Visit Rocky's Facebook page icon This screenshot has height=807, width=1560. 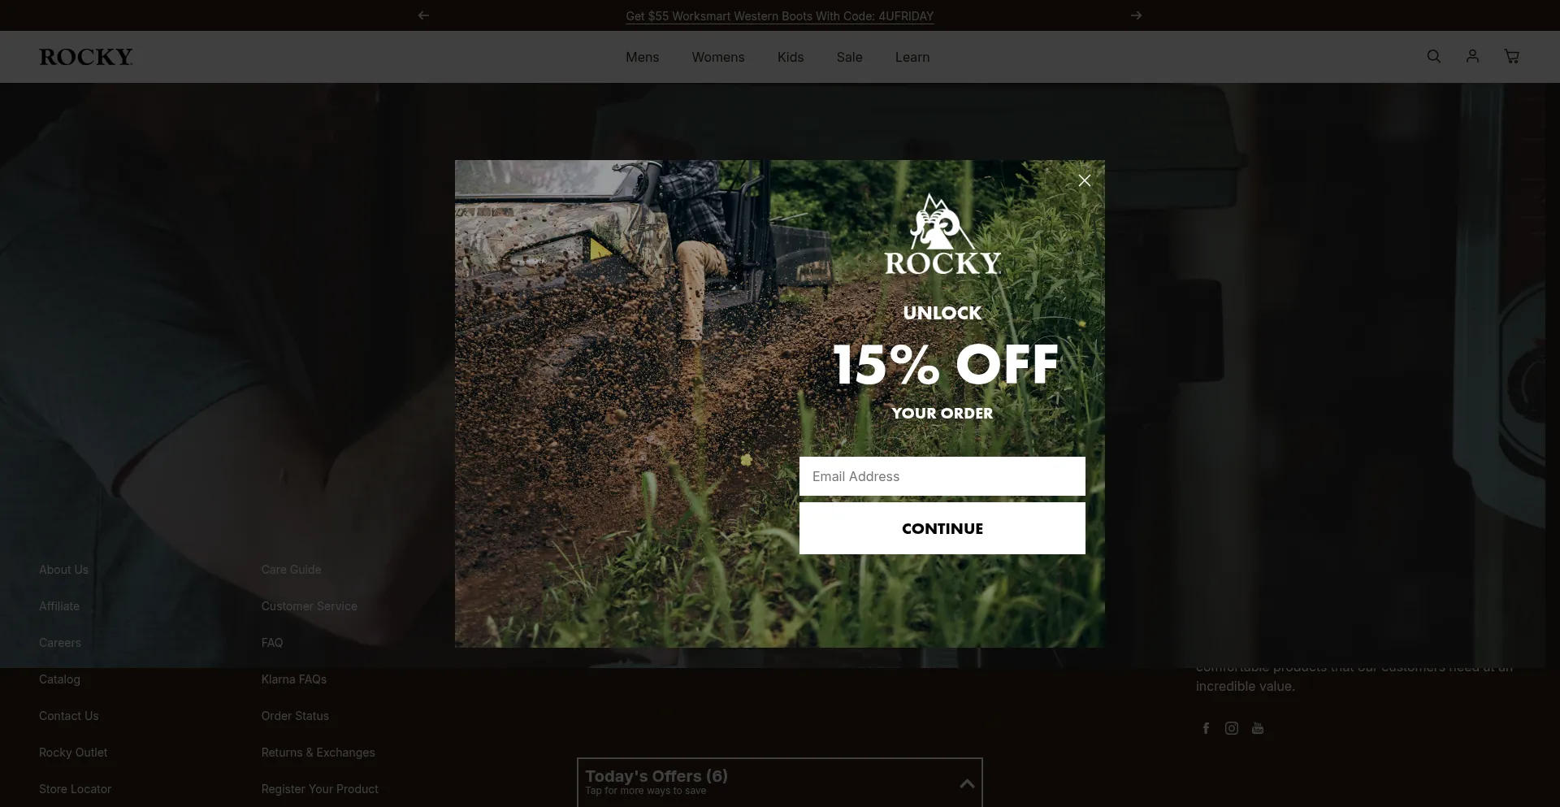1206,728
